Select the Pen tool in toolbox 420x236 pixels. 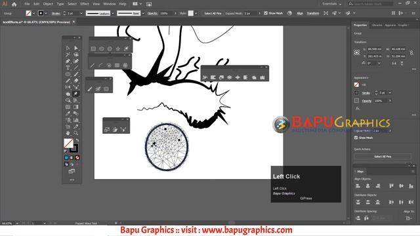(x=68, y=61)
